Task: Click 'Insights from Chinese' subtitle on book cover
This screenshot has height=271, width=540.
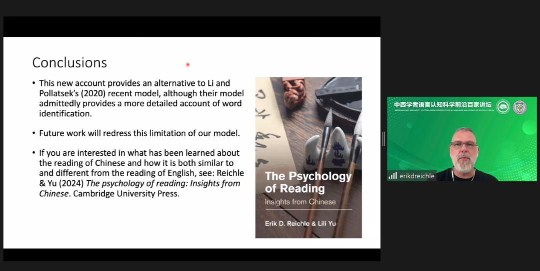Action: 300,202
